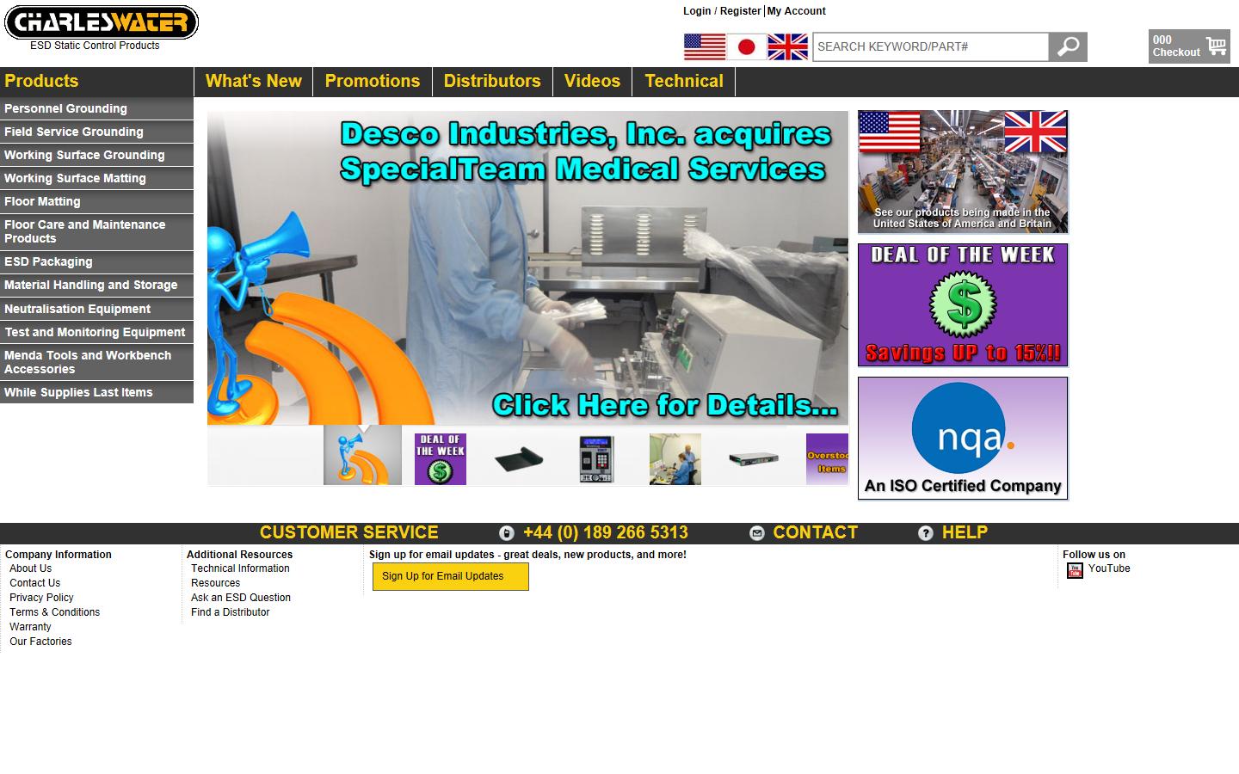Select the Deal of the Week carousel thumbnail
Screen dimensions: 1239x774
coord(440,458)
